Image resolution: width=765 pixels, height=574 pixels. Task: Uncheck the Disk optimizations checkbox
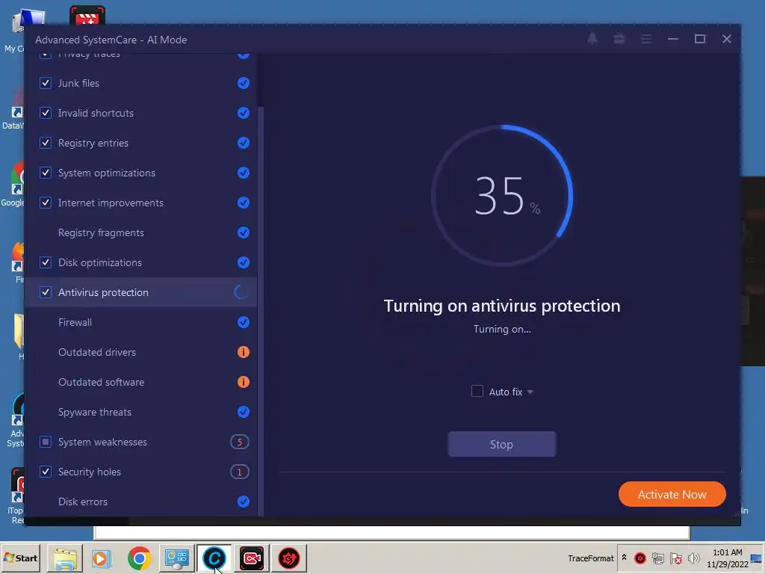click(x=46, y=262)
